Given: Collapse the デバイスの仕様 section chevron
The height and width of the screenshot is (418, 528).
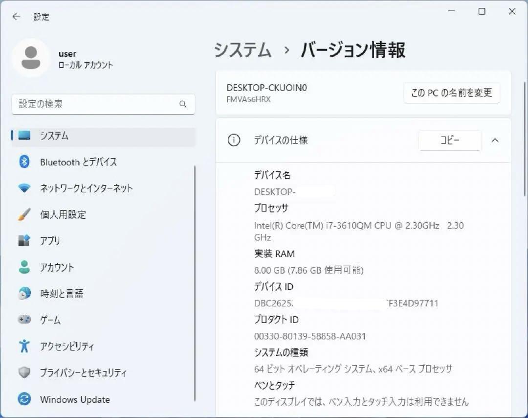Looking at the screenshot, I should [495, 140].
